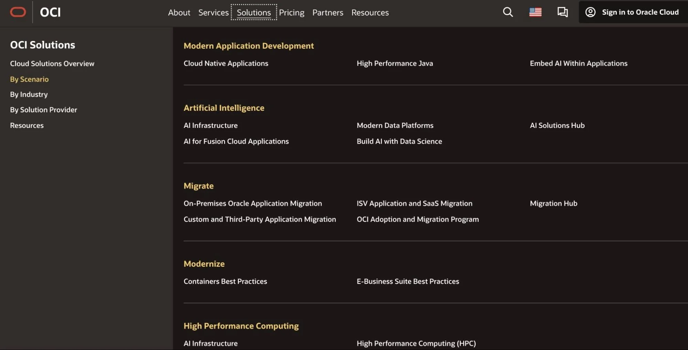This screenshot has height=350, width=688.
Task: Select By Industry in sidebar
Action: click(x=29, y=94)
